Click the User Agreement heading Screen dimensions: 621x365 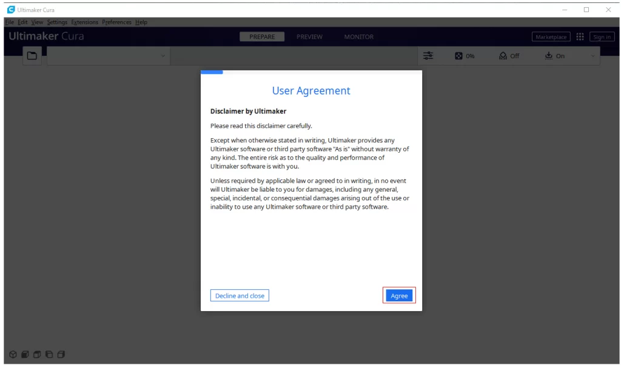coord(311,91)
